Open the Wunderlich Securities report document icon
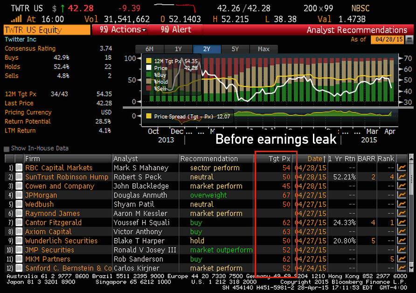The image size is (416, 293). tap(19, 241)
